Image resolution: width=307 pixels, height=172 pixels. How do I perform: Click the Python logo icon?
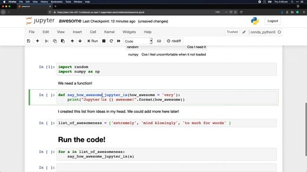coord(255,21)
